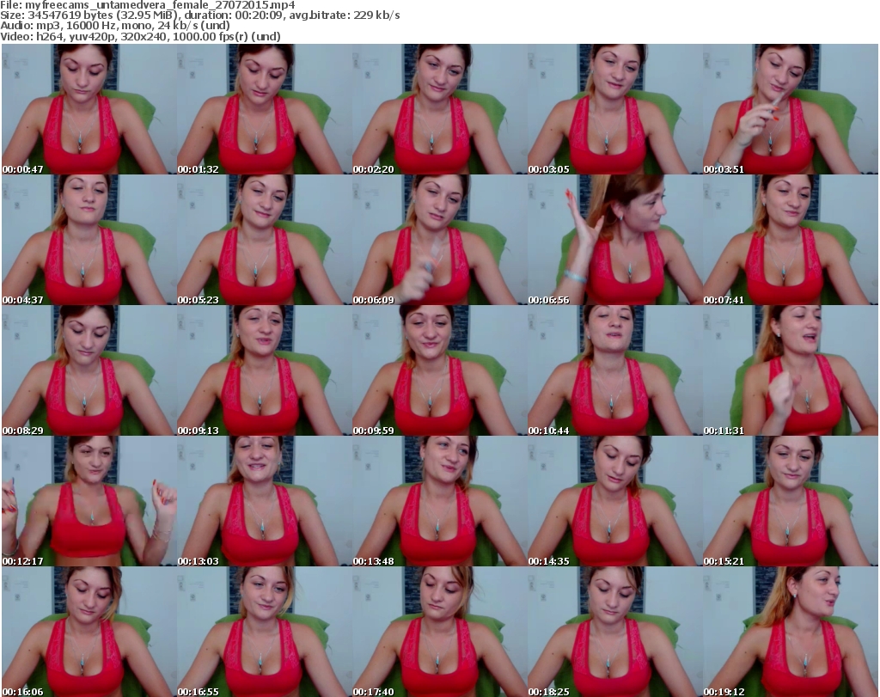
Task: Click the frame stamped 00:08:29
Action: click(x=89, y=371)
